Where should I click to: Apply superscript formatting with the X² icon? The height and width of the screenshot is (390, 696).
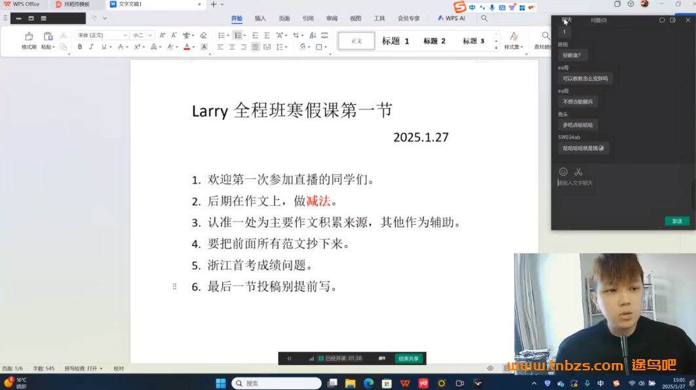click(x=136, y=47)
